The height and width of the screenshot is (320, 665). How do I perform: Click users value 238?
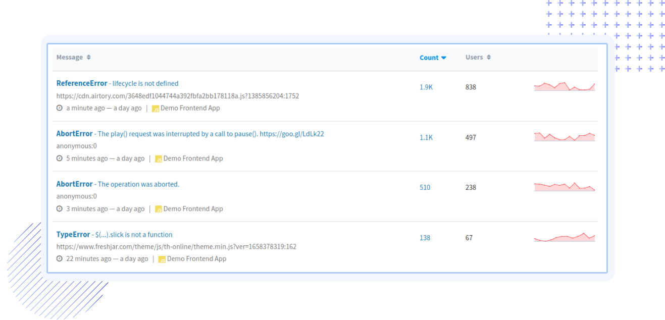tap(471, 187)
